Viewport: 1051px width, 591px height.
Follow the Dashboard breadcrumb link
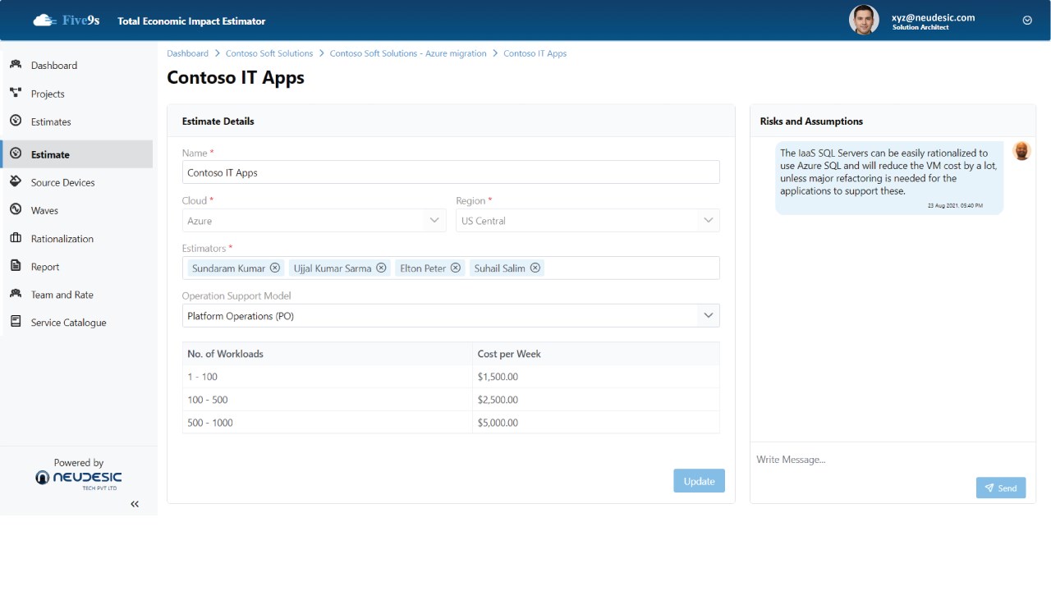(x=187, y=53)
